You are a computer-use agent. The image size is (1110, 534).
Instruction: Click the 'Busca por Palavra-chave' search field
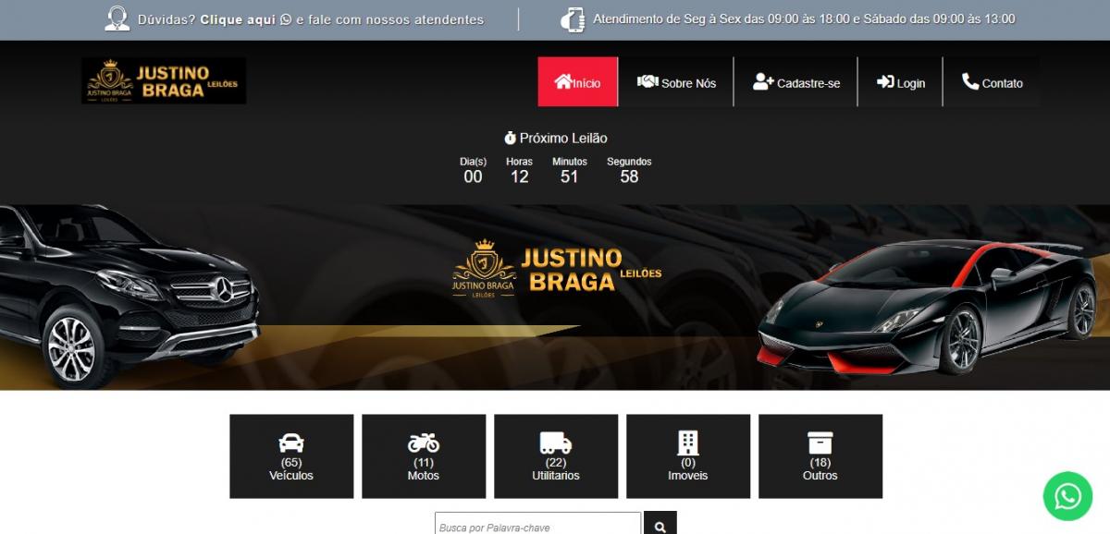click(x=537, y=525)
